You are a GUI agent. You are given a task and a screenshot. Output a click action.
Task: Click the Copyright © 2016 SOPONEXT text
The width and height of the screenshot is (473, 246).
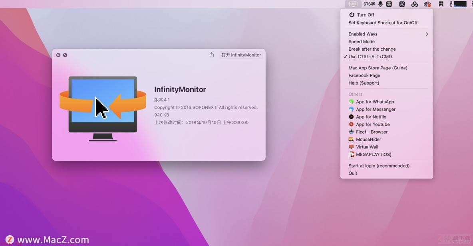coord(206,108)
